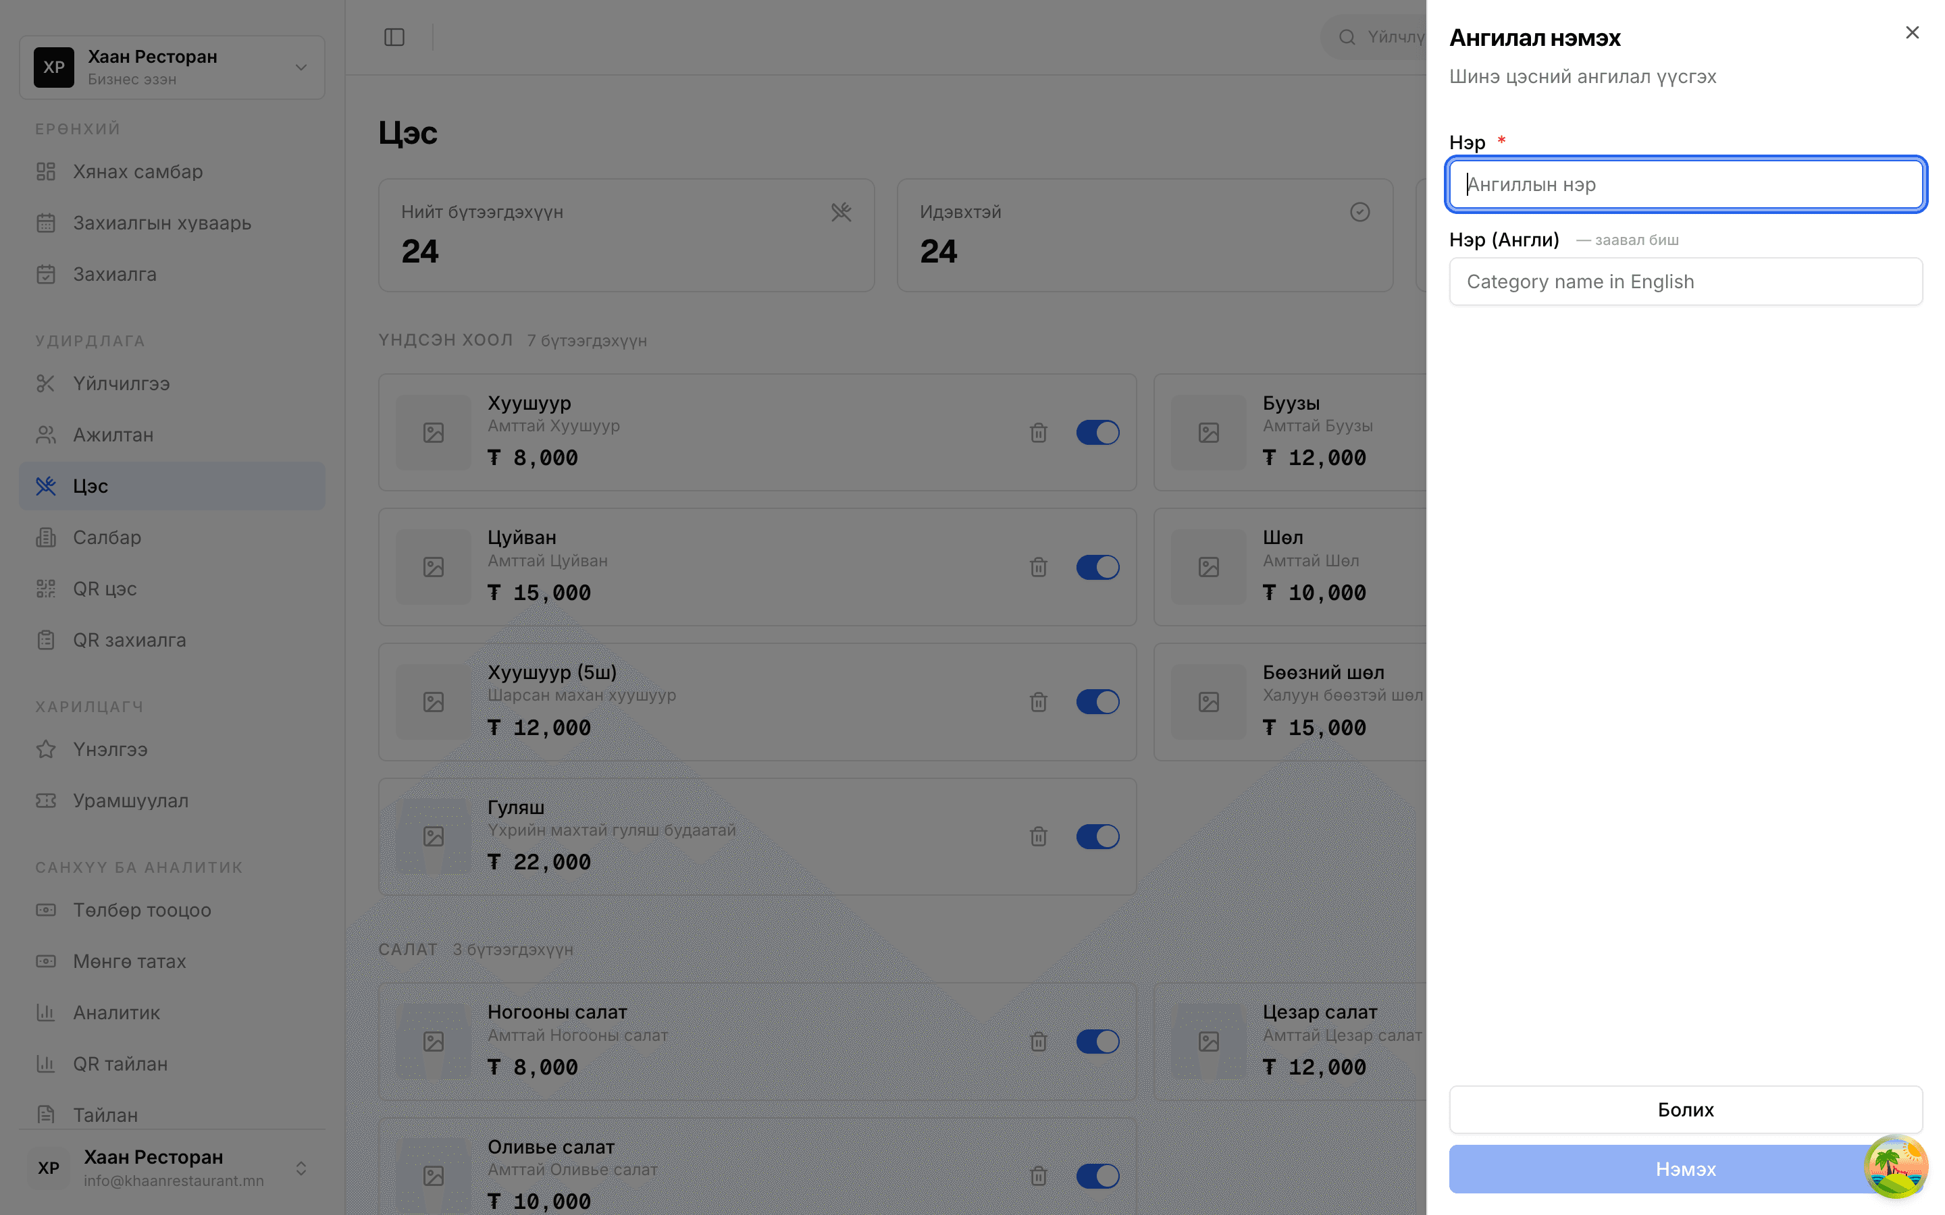Click the Цэс page title
Viewport: 1945px width, 1215px height.
coord(409,132)
